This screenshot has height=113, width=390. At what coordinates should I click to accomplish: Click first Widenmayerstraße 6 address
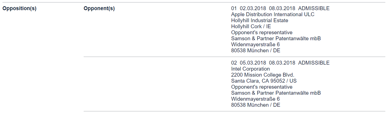pyautogui.click(x=255, y=45)
